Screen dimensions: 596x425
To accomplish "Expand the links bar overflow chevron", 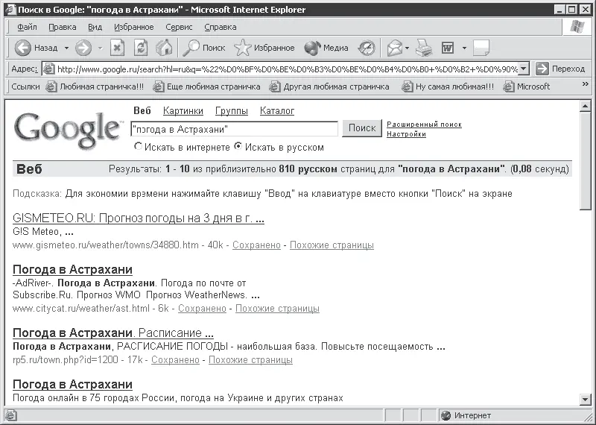I will click(585, 84).
